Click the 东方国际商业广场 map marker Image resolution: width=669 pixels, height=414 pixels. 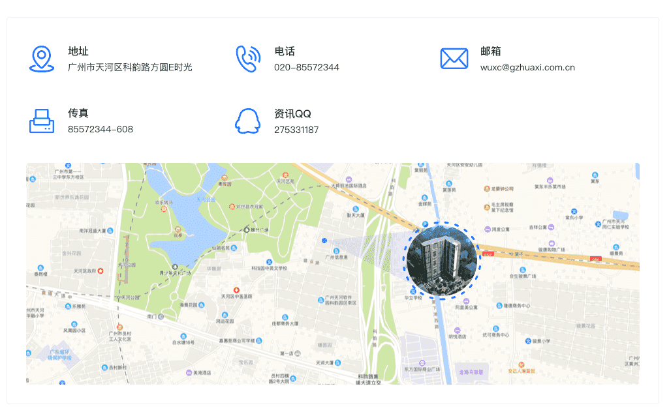tap(422, 362)
